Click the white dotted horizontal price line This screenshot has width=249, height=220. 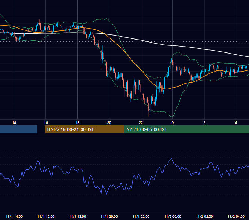point(124,42)
